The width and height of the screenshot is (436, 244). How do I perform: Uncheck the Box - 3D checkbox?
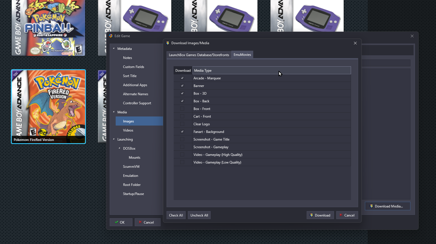coord(182,93)
